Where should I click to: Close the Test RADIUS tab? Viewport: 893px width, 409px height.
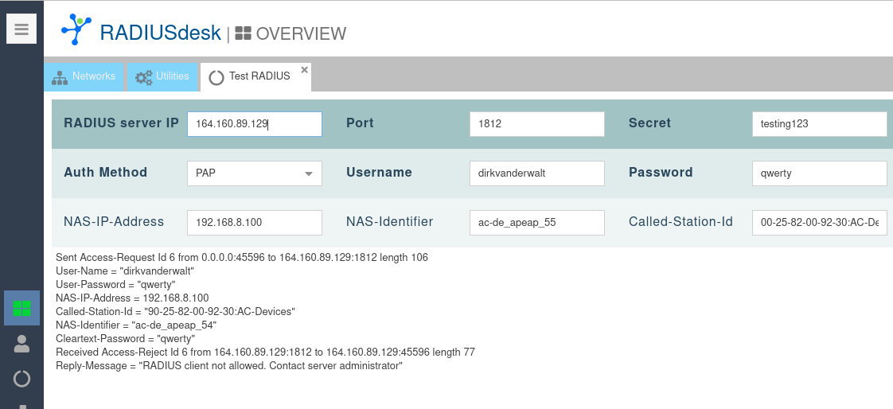(x=304, y=70)
